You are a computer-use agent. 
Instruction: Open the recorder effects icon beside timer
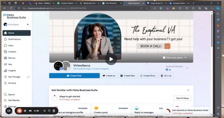(45, 111)
